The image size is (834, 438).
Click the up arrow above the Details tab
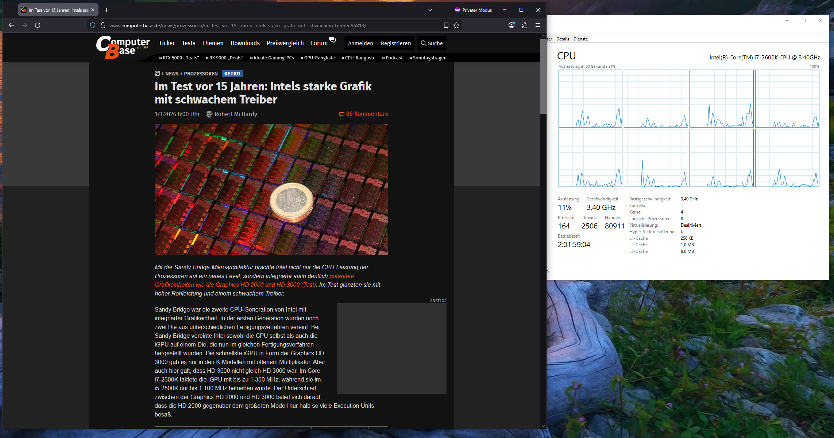[544, 35]
